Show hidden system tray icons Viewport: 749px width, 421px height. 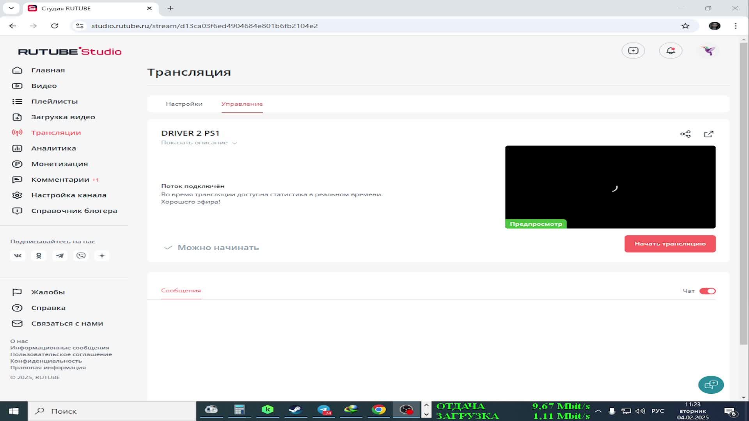(598, 411)
